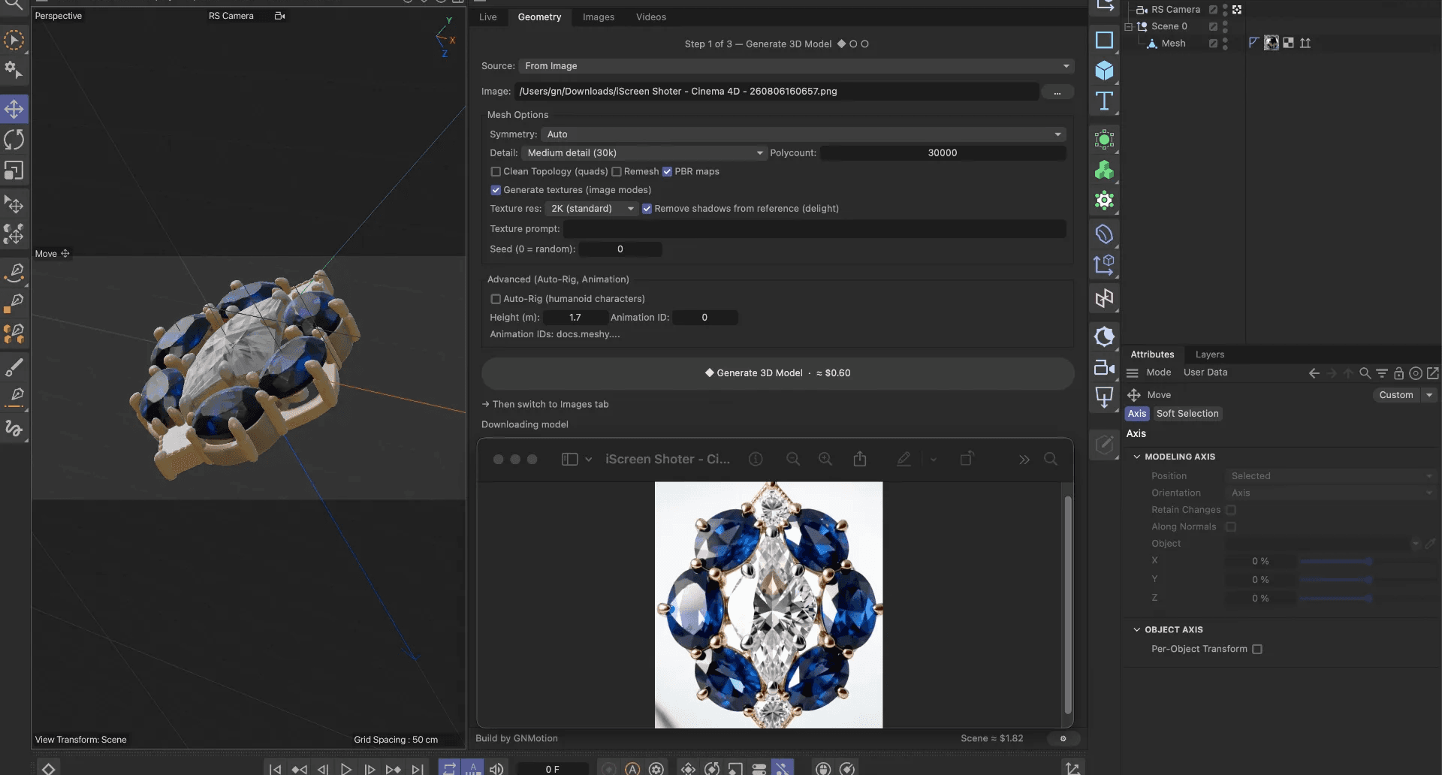Select the Move tool in left toolbar

pos(14,110)
